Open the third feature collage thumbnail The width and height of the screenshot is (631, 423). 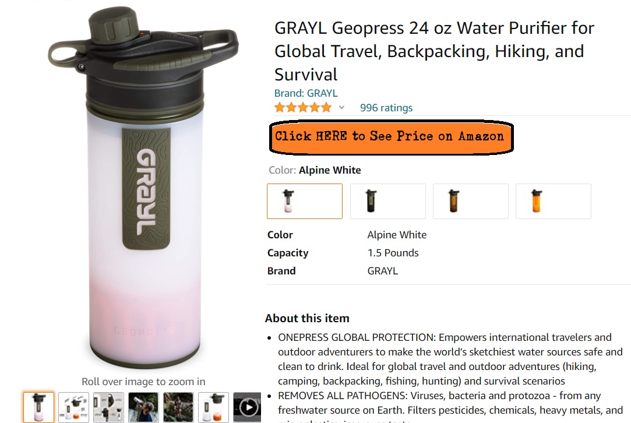tap(109, 407)
